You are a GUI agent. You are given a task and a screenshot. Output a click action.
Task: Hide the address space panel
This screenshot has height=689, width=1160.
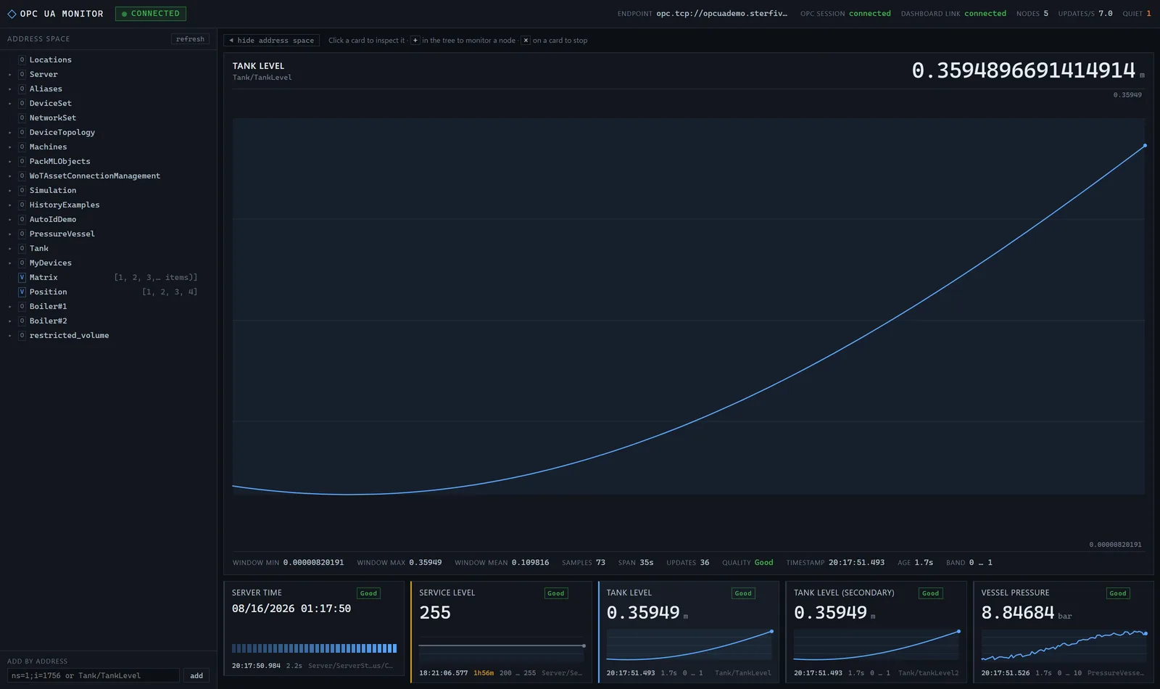point(271,41)
